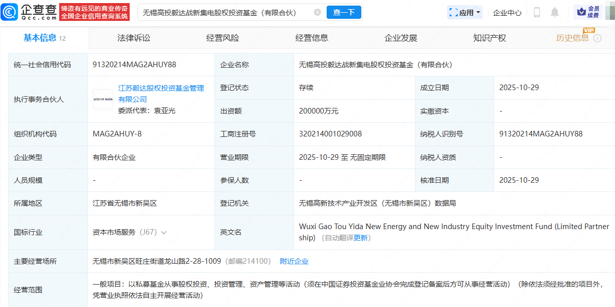Click the Qcc.com logo in the header

pos(29,12)
